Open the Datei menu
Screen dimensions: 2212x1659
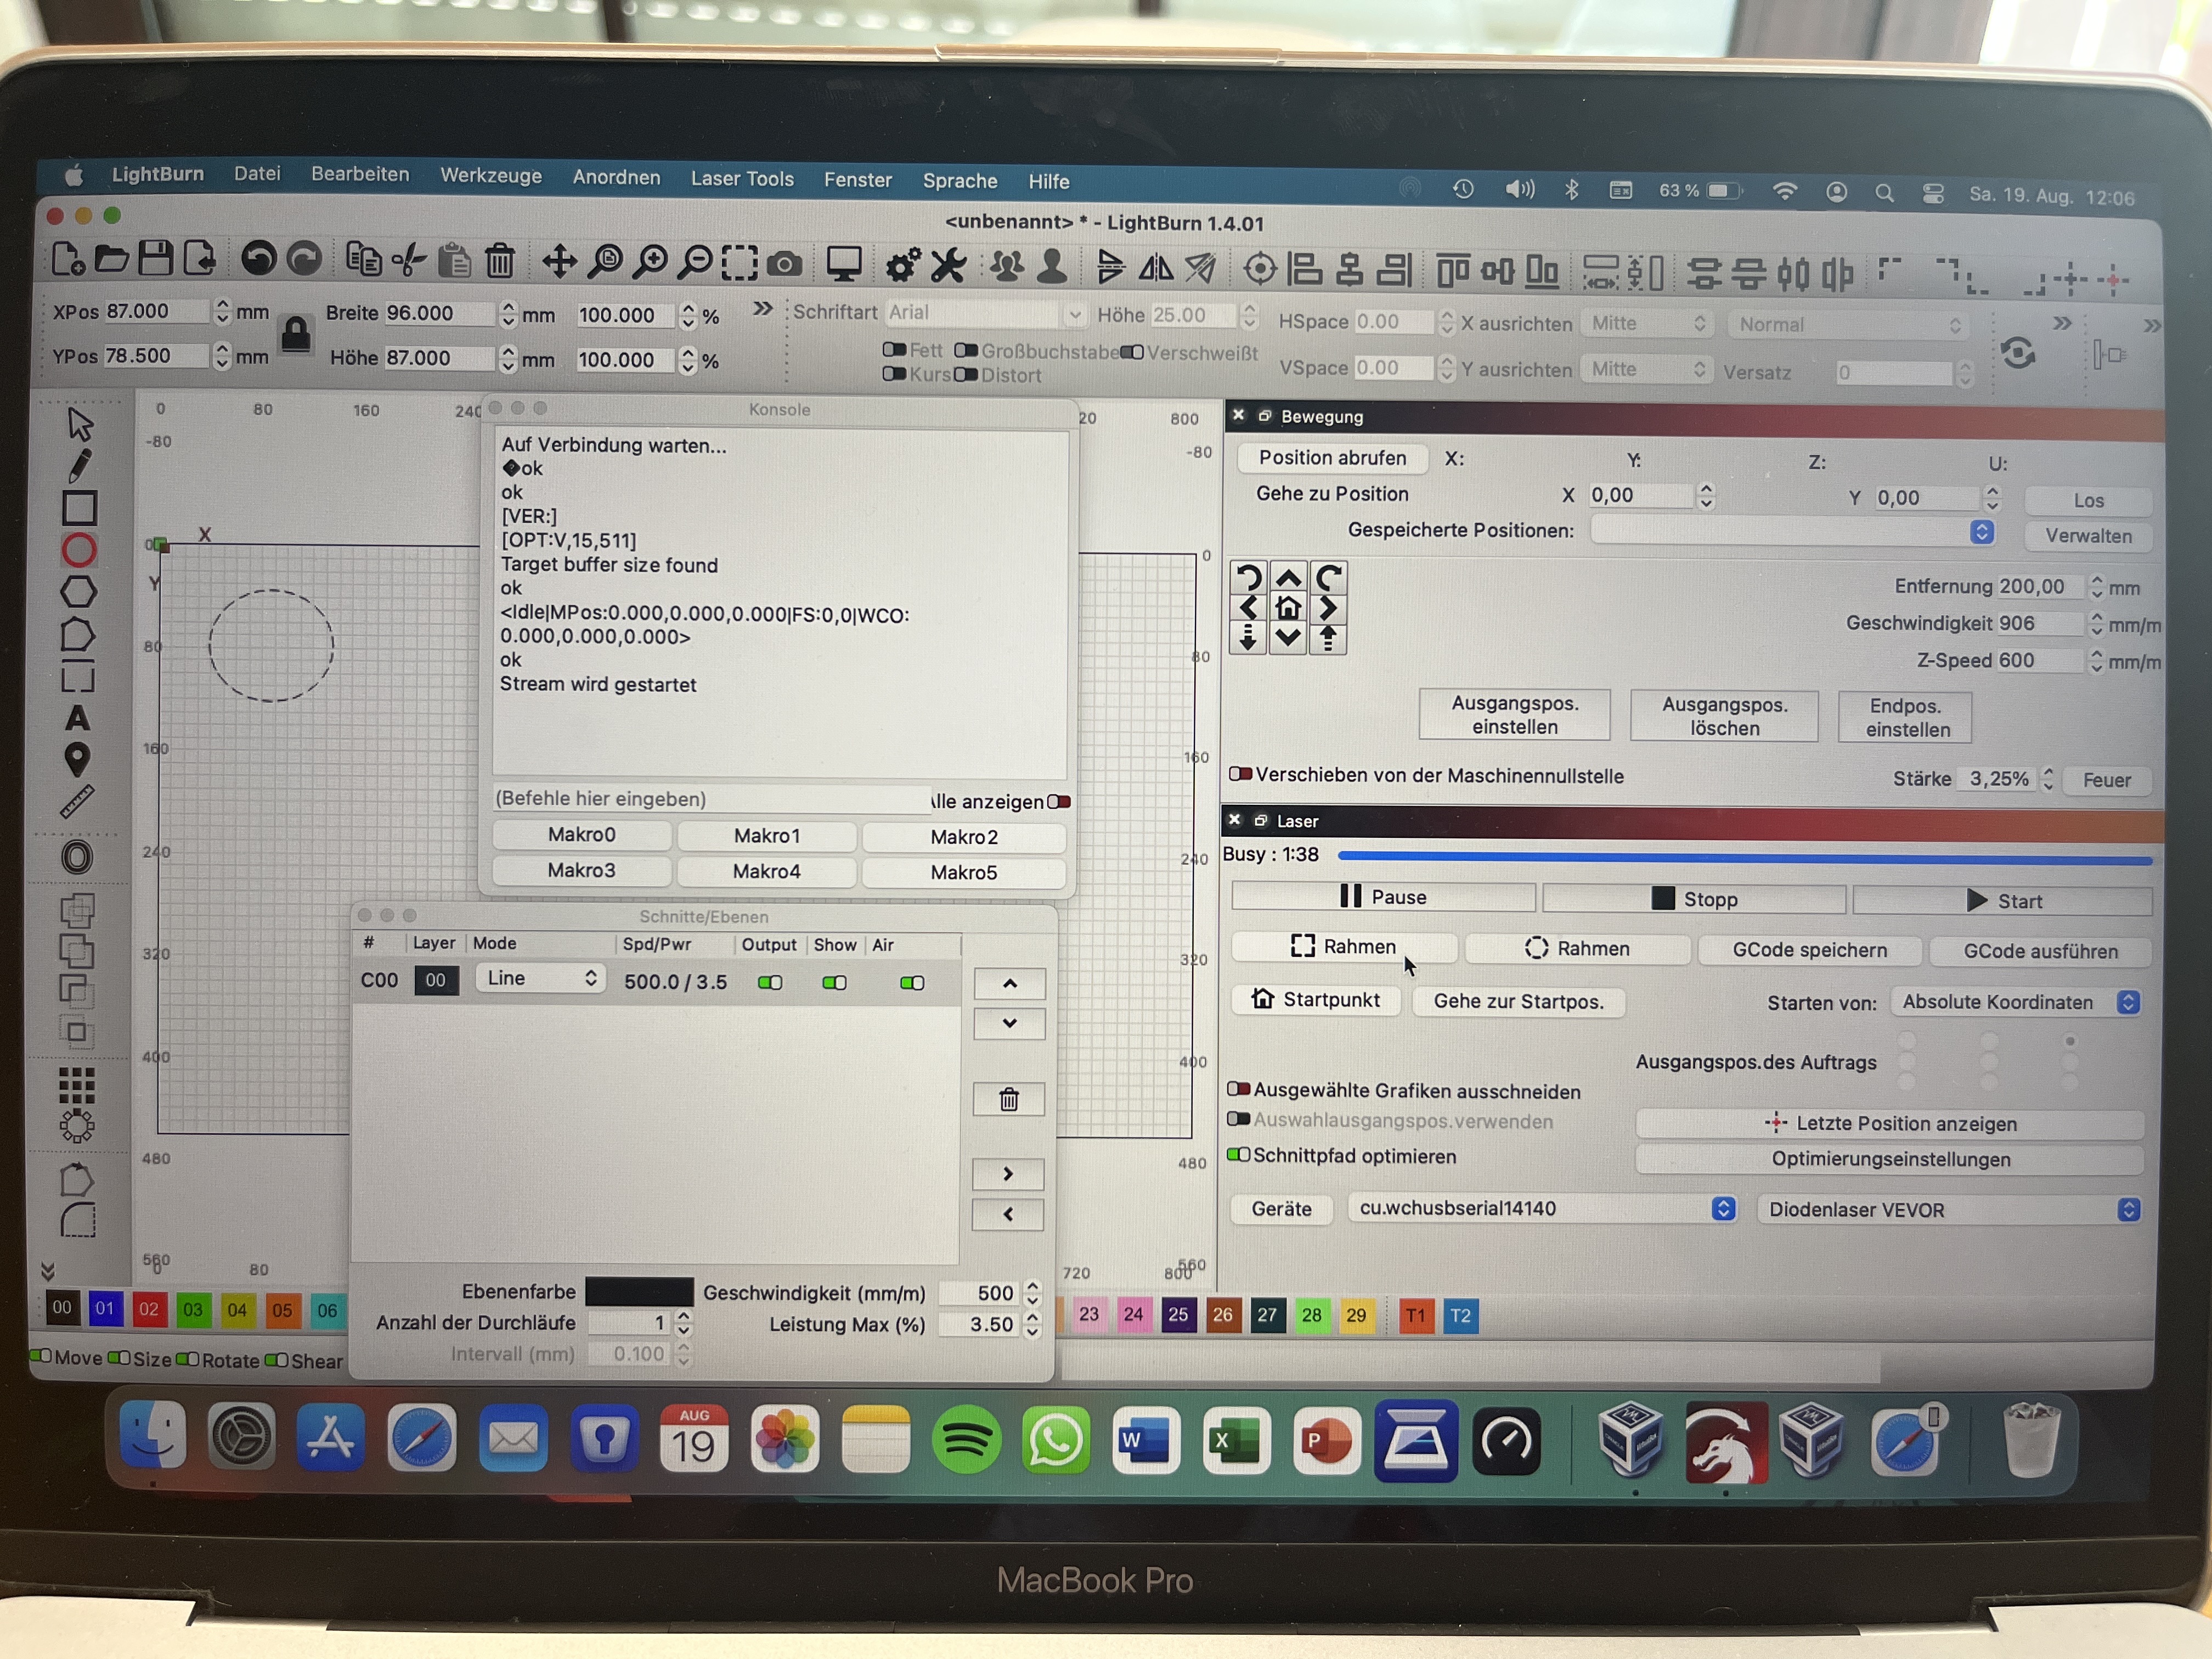[x=257, y=173]
